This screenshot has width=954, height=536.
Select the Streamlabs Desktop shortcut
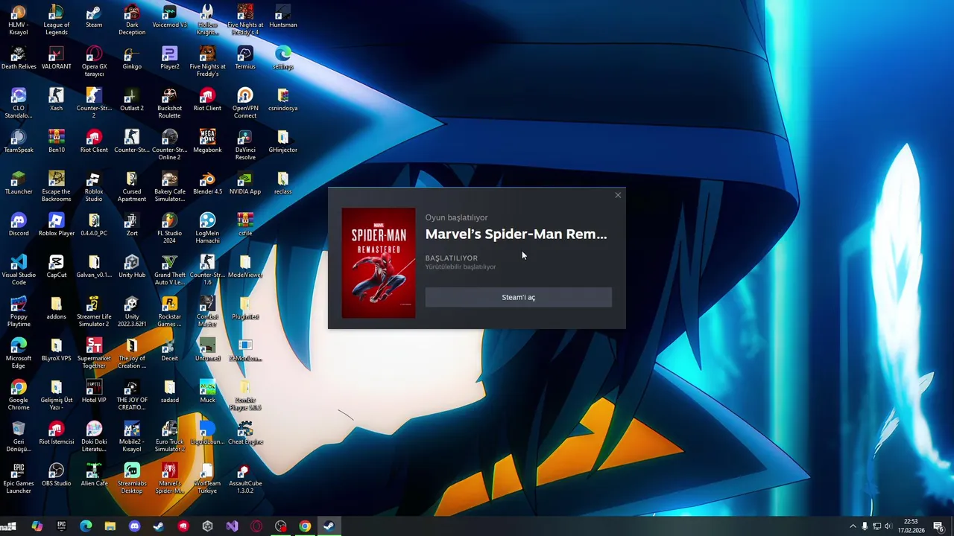(132, 479)
